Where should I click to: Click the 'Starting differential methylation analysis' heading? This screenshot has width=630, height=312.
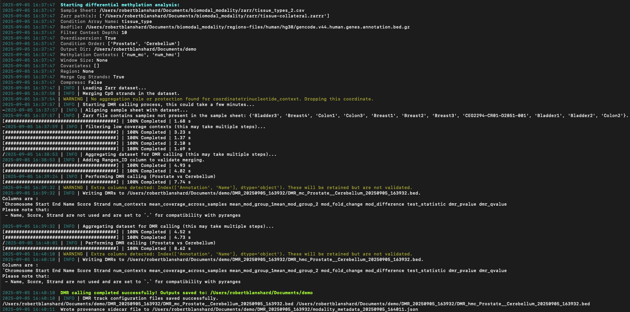(x=120, y=5)
